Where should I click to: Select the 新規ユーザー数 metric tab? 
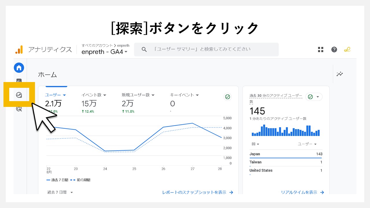click(x=138, y=95)
